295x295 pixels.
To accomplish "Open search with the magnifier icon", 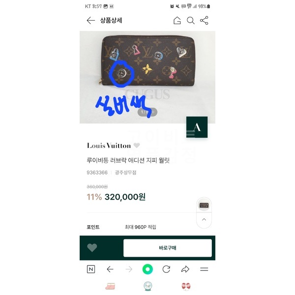I will tap(191, 20).
